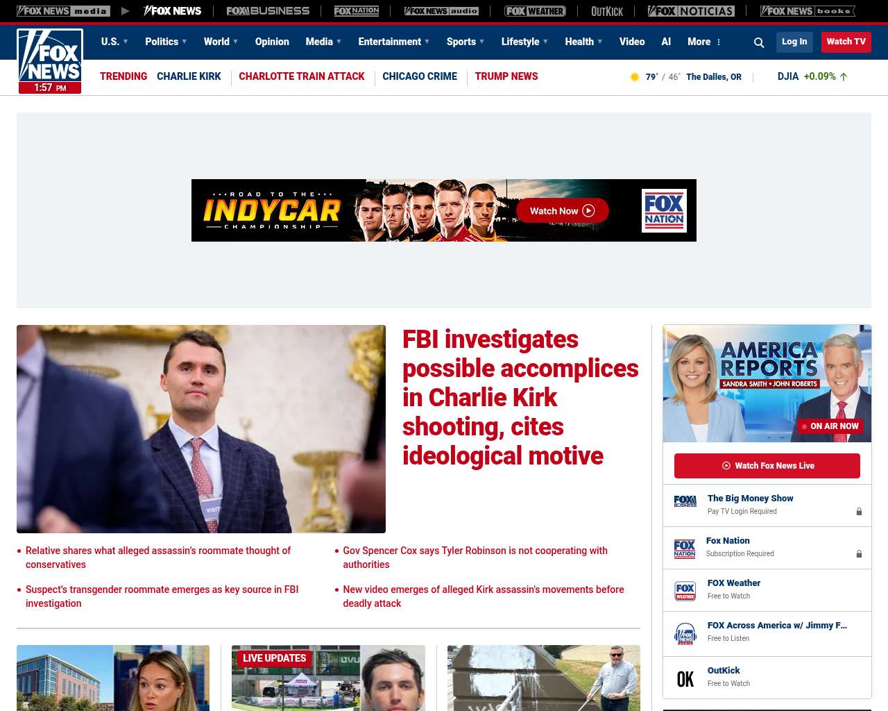
Task: Open Gov Spencer Cox story link
Action: (x=475, y=558)
